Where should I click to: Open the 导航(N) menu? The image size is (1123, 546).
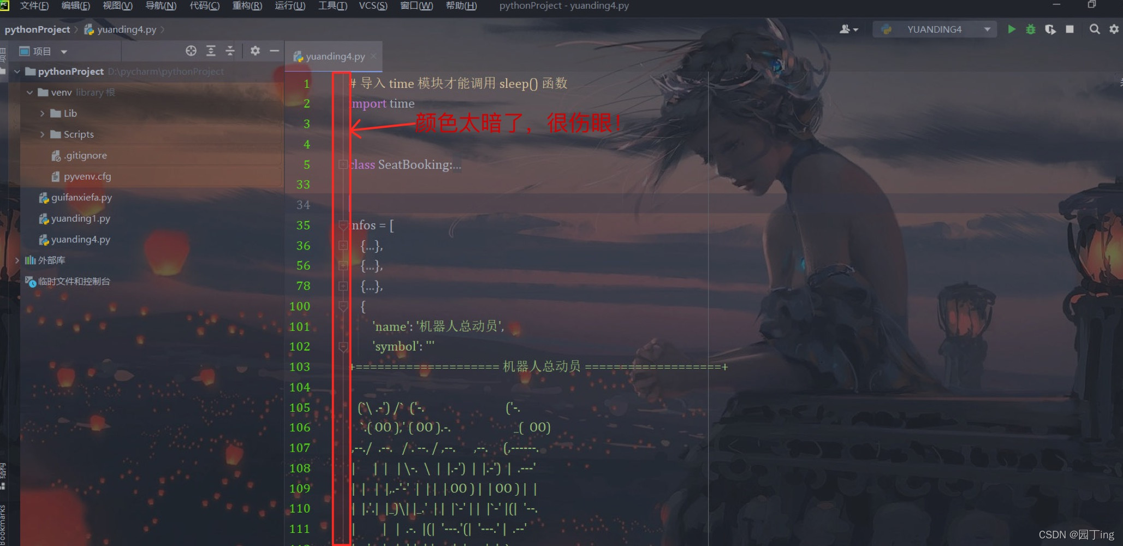coord(161,5)
